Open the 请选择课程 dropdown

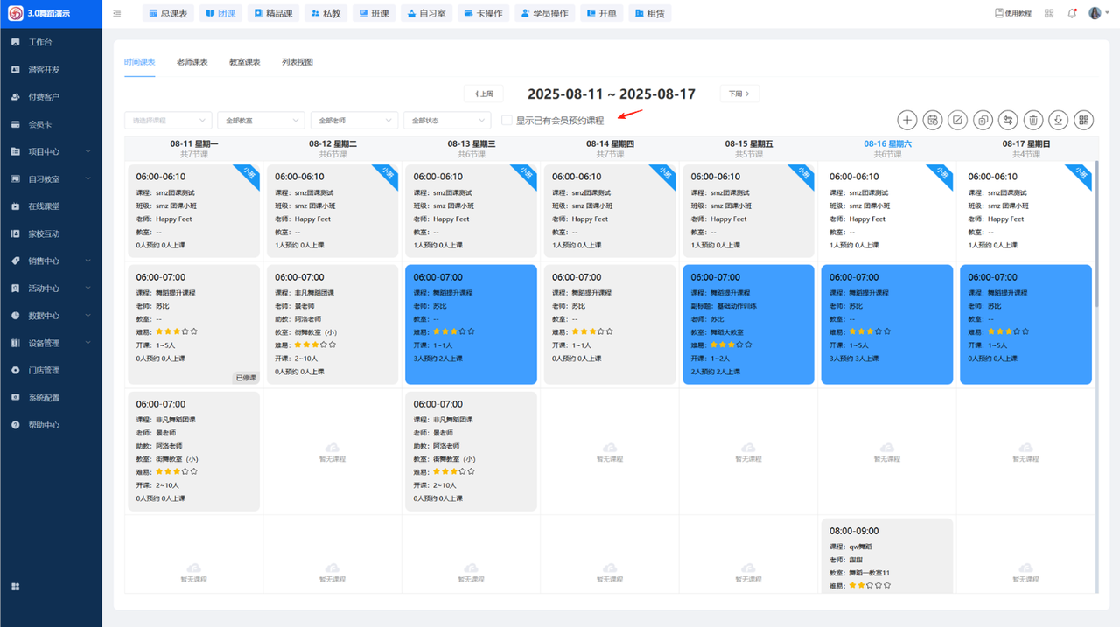click(168, 120)
